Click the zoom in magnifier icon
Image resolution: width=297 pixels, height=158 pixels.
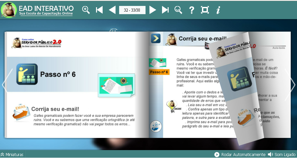(86, 10)
